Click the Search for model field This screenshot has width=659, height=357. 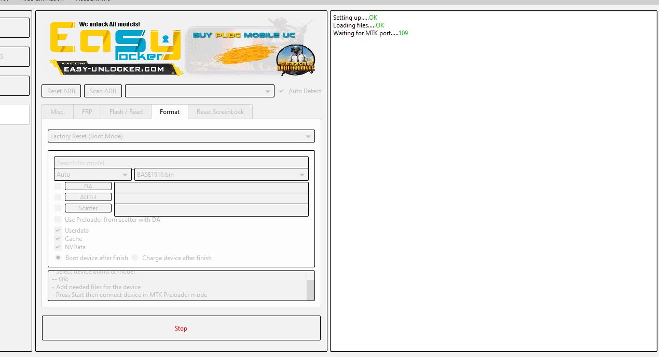pyautogui.click(x=181, y=163)
